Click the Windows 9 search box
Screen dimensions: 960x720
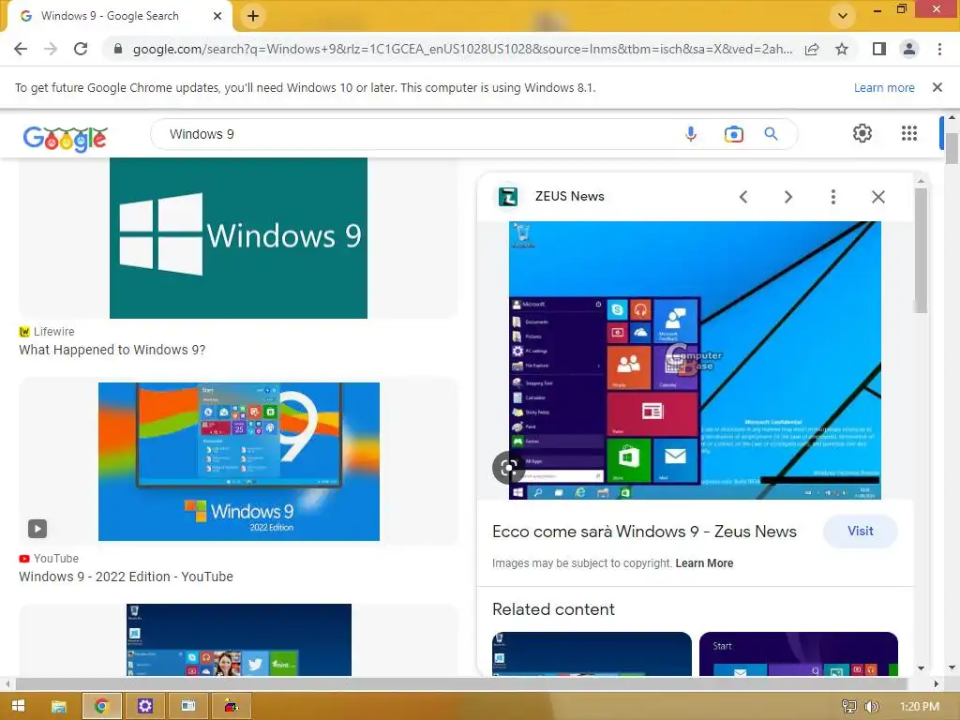416,134
